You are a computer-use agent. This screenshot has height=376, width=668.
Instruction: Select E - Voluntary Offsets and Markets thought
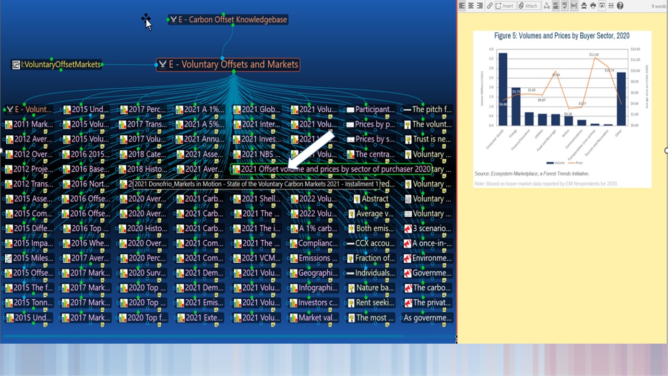pos(228,65)
